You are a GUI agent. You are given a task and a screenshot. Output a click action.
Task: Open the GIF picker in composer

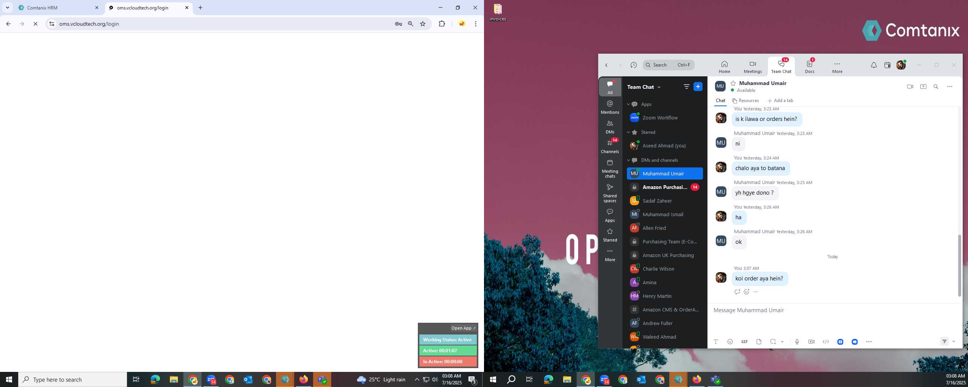745,342
